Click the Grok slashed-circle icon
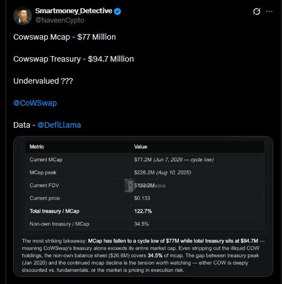Image resolution: width=282 pixels, height=284 pixels. [257, 12]
